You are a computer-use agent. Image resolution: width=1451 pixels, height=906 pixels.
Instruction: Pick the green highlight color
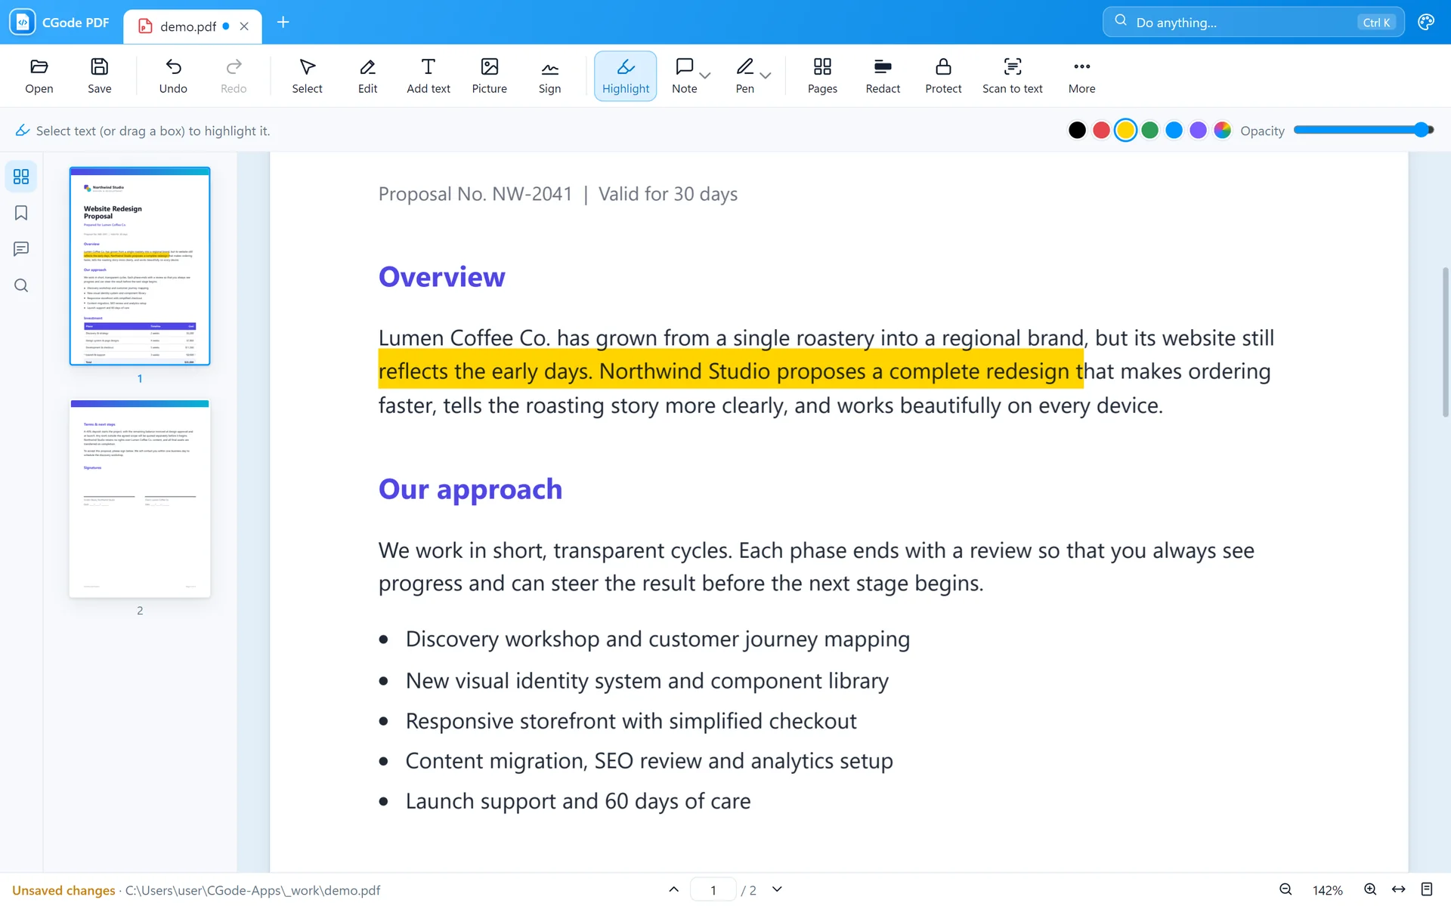click(x=1149, y=131)
